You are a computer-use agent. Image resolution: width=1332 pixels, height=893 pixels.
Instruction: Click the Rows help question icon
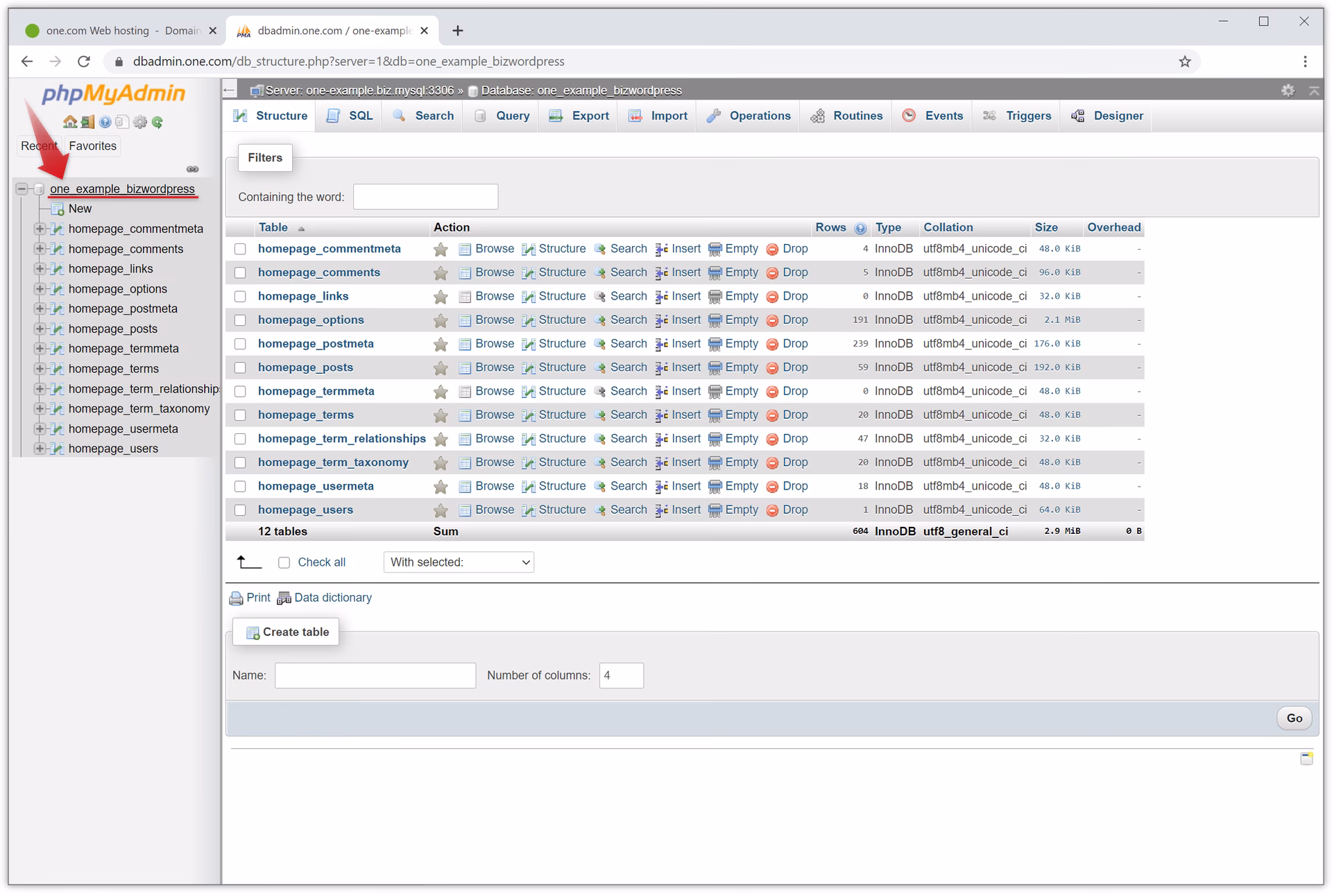[860, 228]
